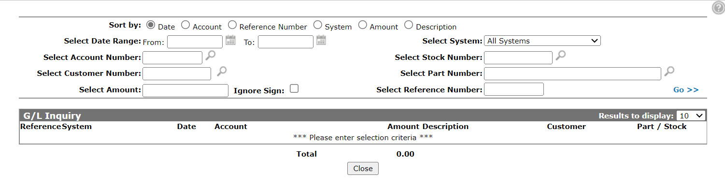Open the From date calendar picker
725x188 pixels.
230,41
